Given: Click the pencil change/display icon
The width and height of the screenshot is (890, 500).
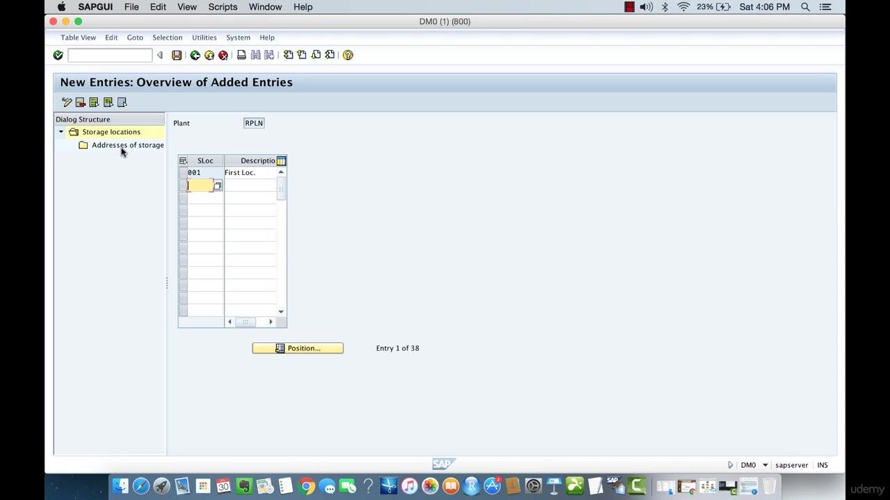Looking at the screenshot, I should click(67, 102).
